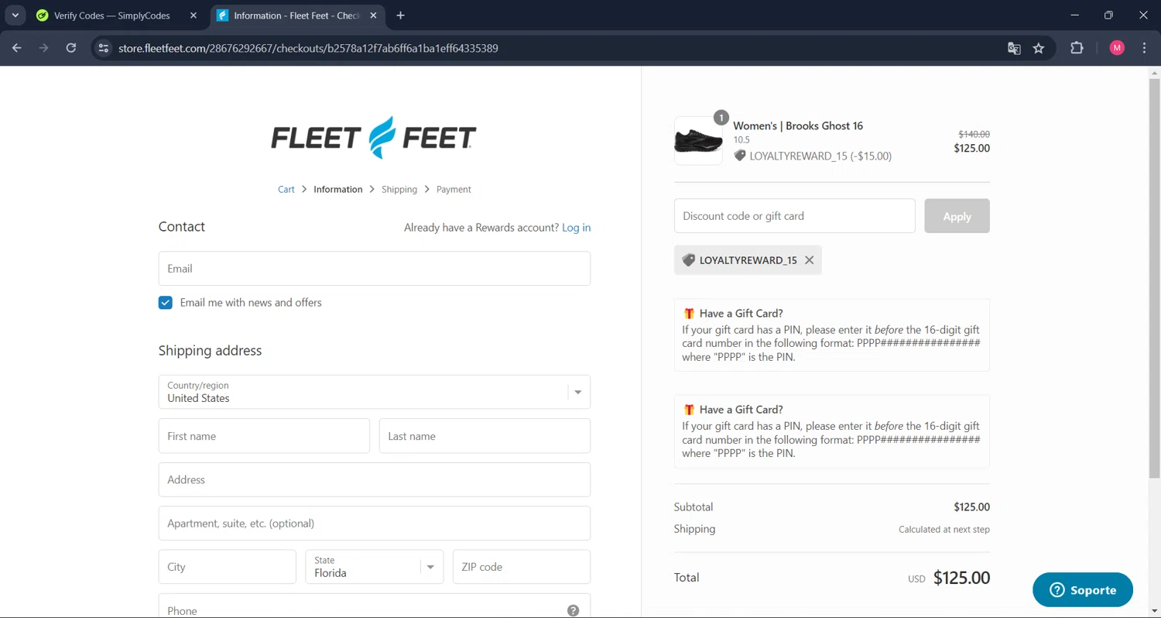Click the Brooks Ghost 16 shoe thumbnail
Viewport: 1161px width, 618px height.
[x=698, y=141]
